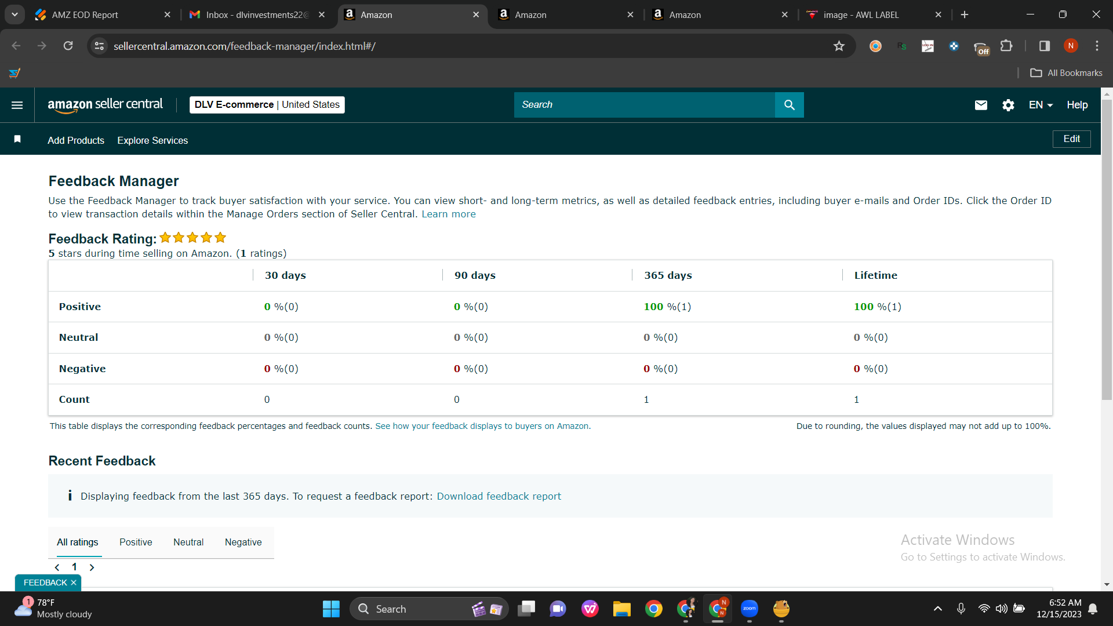Open Windows Start menu

tap(331, 609)
